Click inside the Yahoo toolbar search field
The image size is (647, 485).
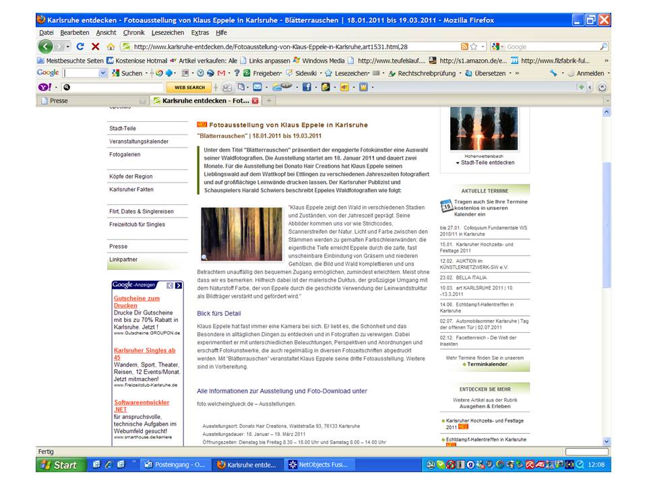115,87
